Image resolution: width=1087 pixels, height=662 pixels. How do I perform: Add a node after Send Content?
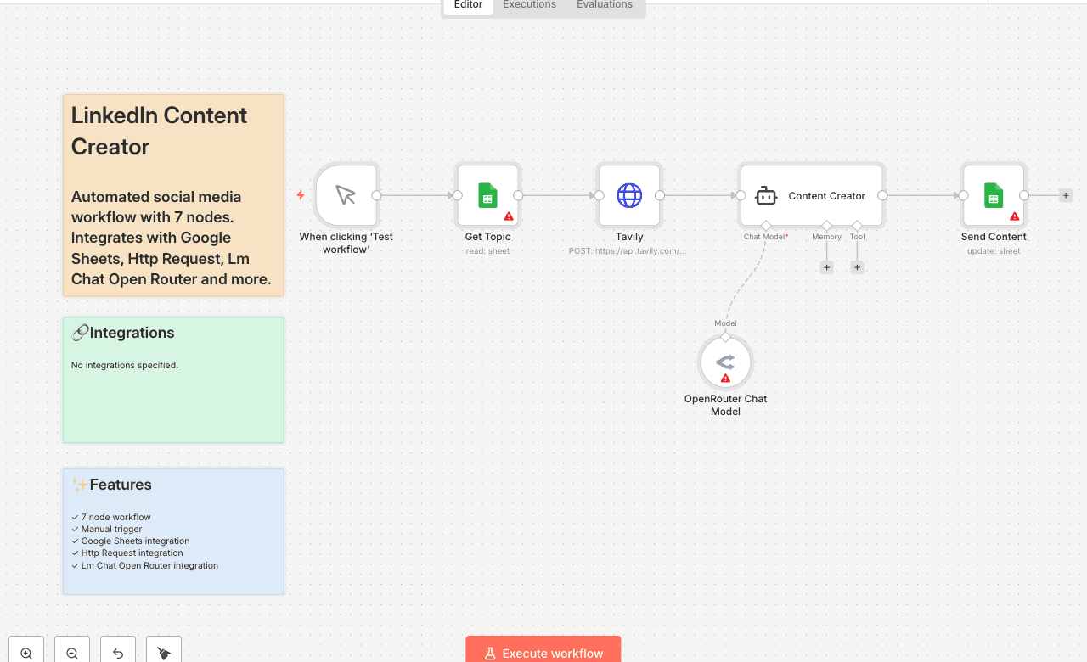point(1066,195)
